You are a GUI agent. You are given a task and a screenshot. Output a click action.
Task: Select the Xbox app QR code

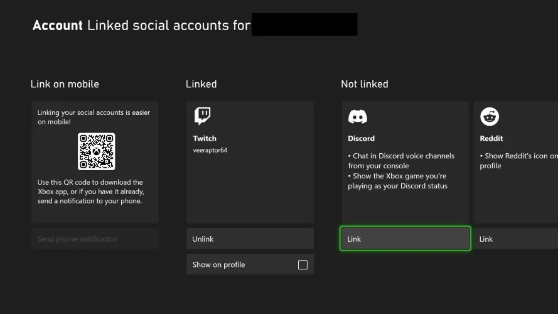point(96,151)
